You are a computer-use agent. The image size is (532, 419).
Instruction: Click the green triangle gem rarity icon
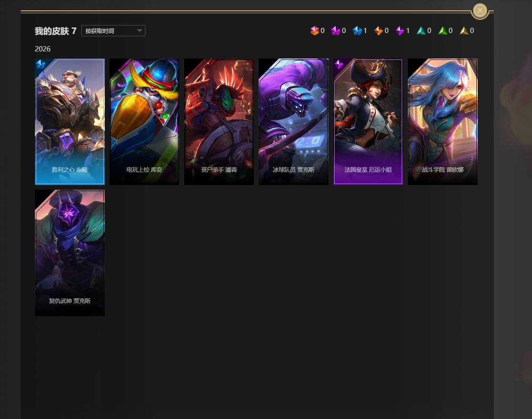(x=442, y=31)
